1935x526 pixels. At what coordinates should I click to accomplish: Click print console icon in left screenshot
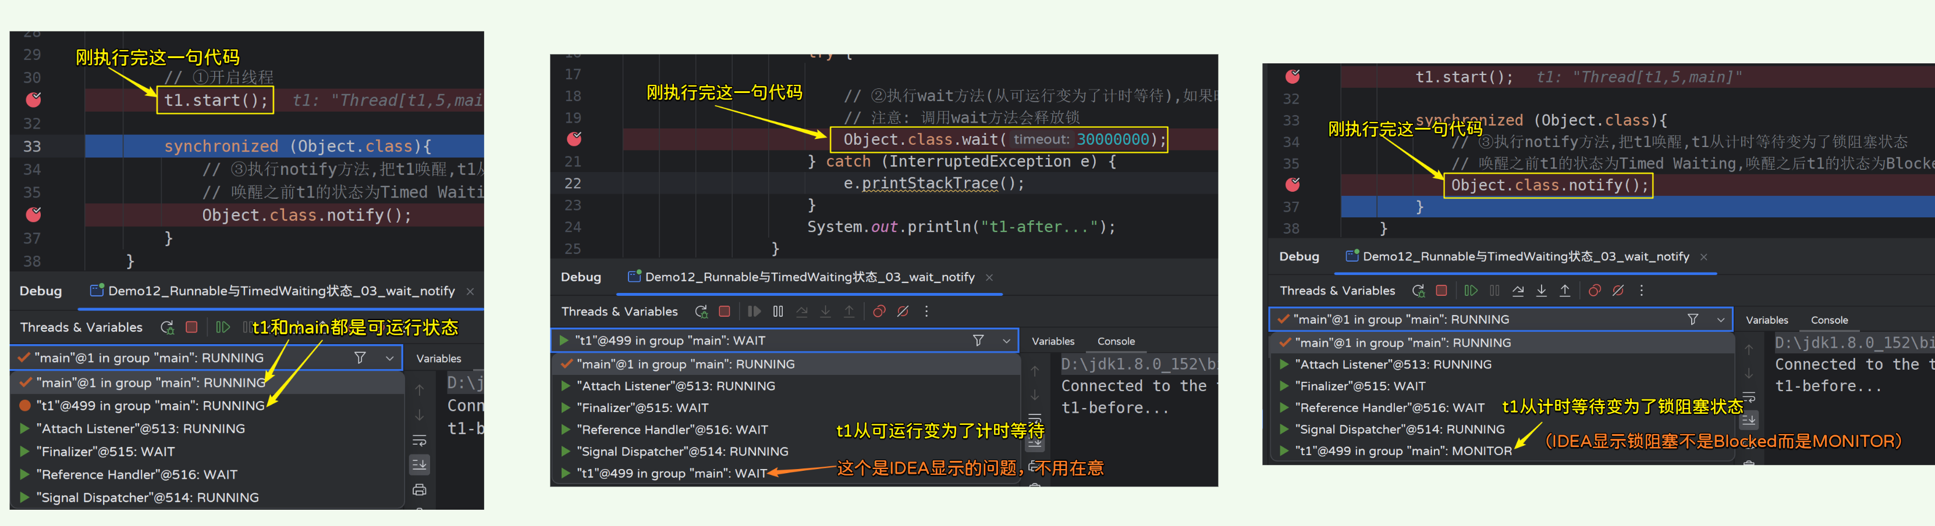419,490
